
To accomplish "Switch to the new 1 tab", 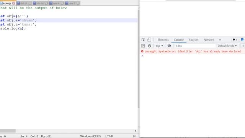I will 72,3.
